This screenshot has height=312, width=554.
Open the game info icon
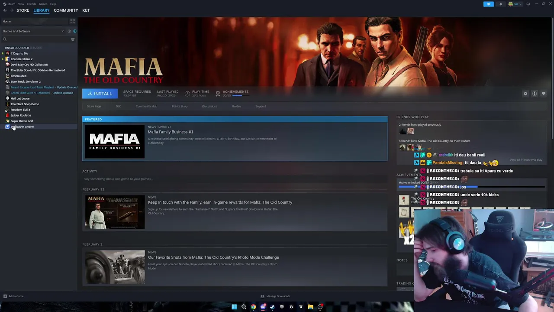[x=535, y=94]
